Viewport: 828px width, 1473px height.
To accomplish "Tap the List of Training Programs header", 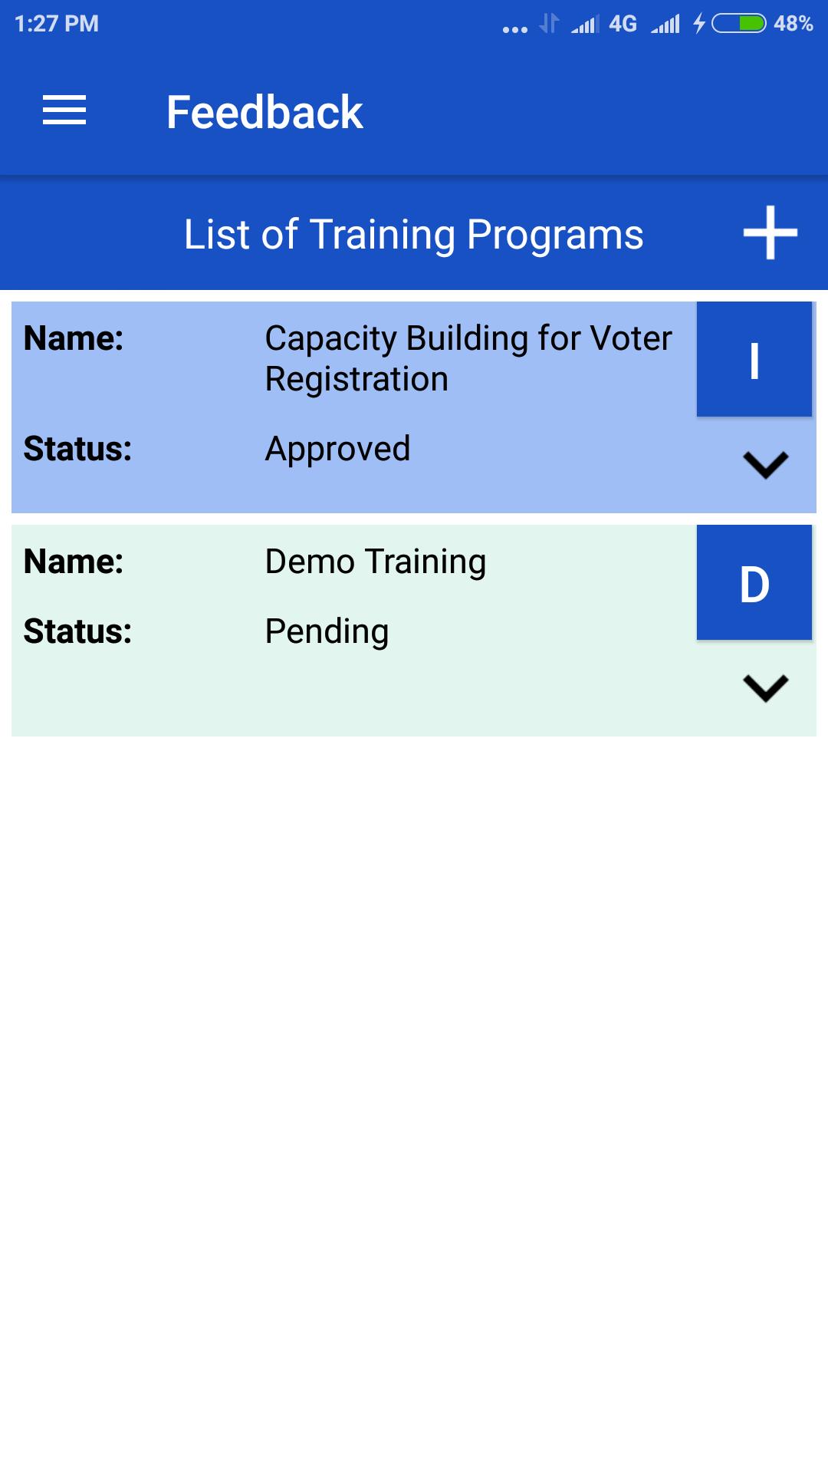I will pyautogui.click(x=413, y=234).
